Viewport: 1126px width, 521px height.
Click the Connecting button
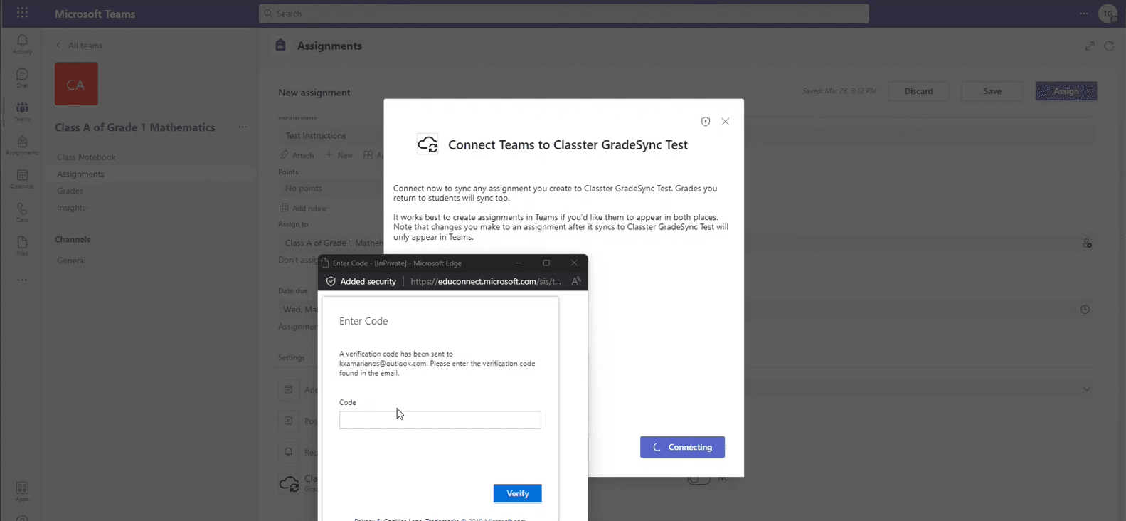[682, 447]
